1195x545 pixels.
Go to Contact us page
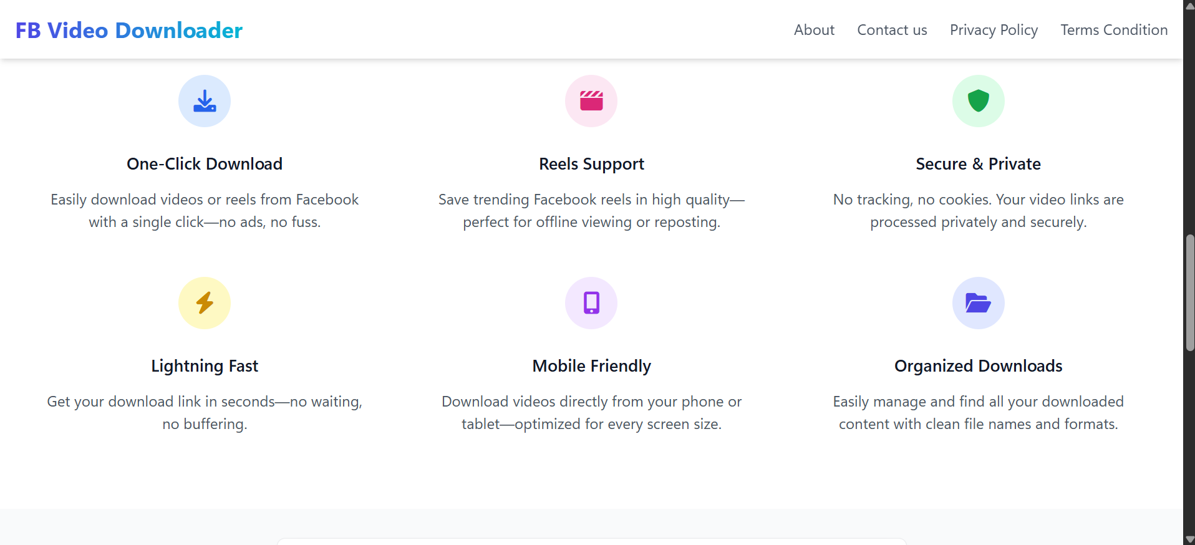coord(892,30)
